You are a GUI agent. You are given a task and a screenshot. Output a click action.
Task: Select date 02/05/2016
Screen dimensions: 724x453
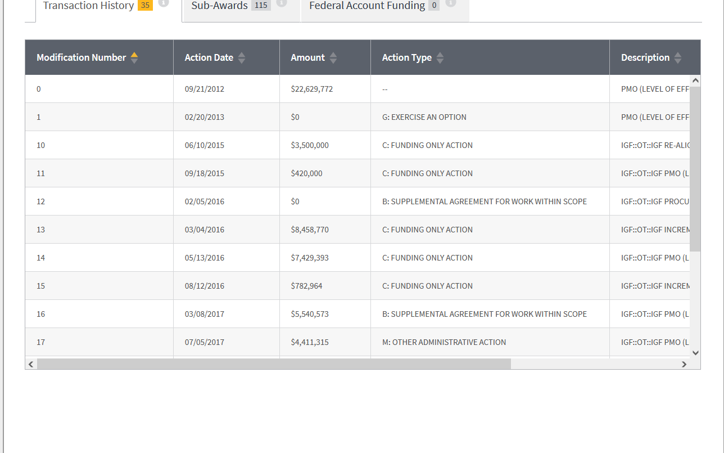pos(205,201)
